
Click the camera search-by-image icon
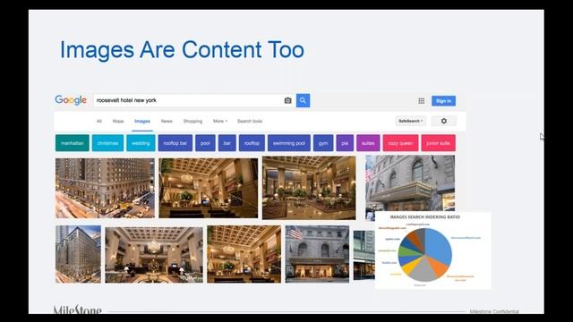coord(288,100)
